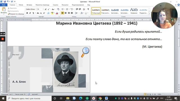The height and width of the screenshot is (101, 180).
Task: Click the Multilevel list icon
Action: pos(72,9)
